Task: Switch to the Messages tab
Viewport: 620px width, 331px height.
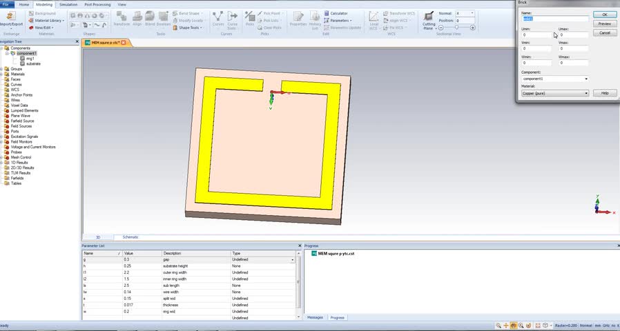Action: 315,318
